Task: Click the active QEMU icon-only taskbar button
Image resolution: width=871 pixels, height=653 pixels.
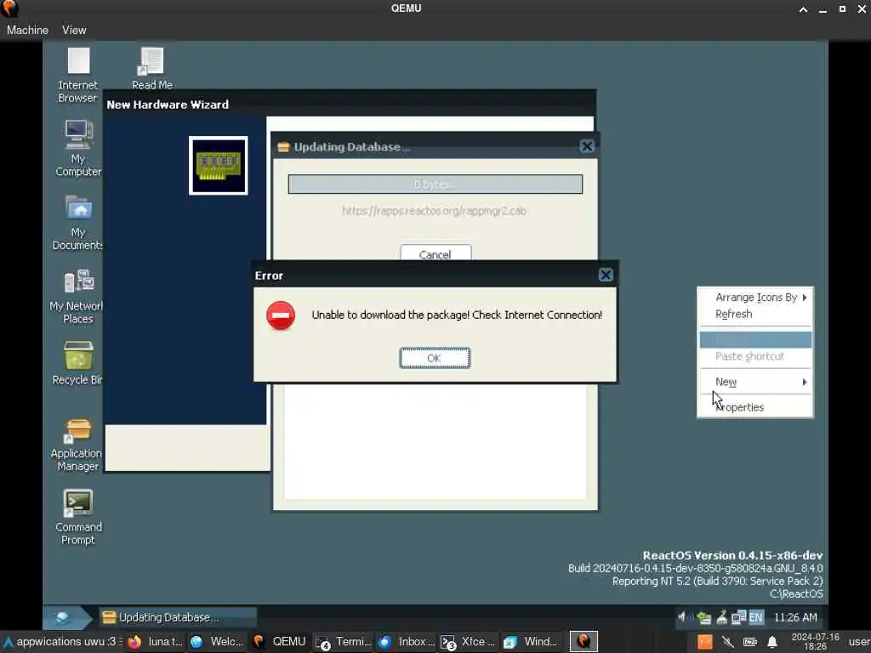Action: tap(584, 642)
